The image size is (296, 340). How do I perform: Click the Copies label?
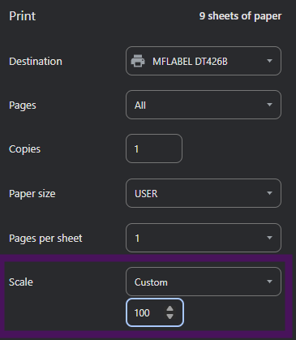coord(24,149)
